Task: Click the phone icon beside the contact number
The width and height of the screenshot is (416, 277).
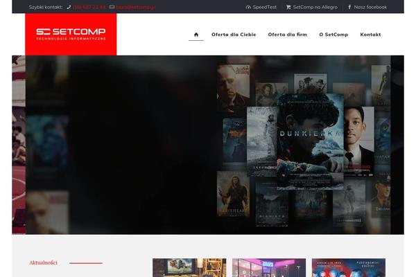Action: click(69, 7)
